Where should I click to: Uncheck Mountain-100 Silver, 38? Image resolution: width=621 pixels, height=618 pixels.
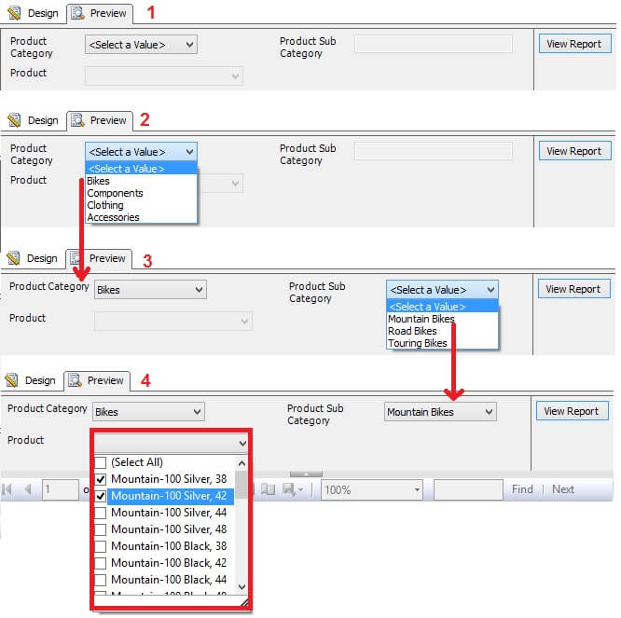(101, 479)
